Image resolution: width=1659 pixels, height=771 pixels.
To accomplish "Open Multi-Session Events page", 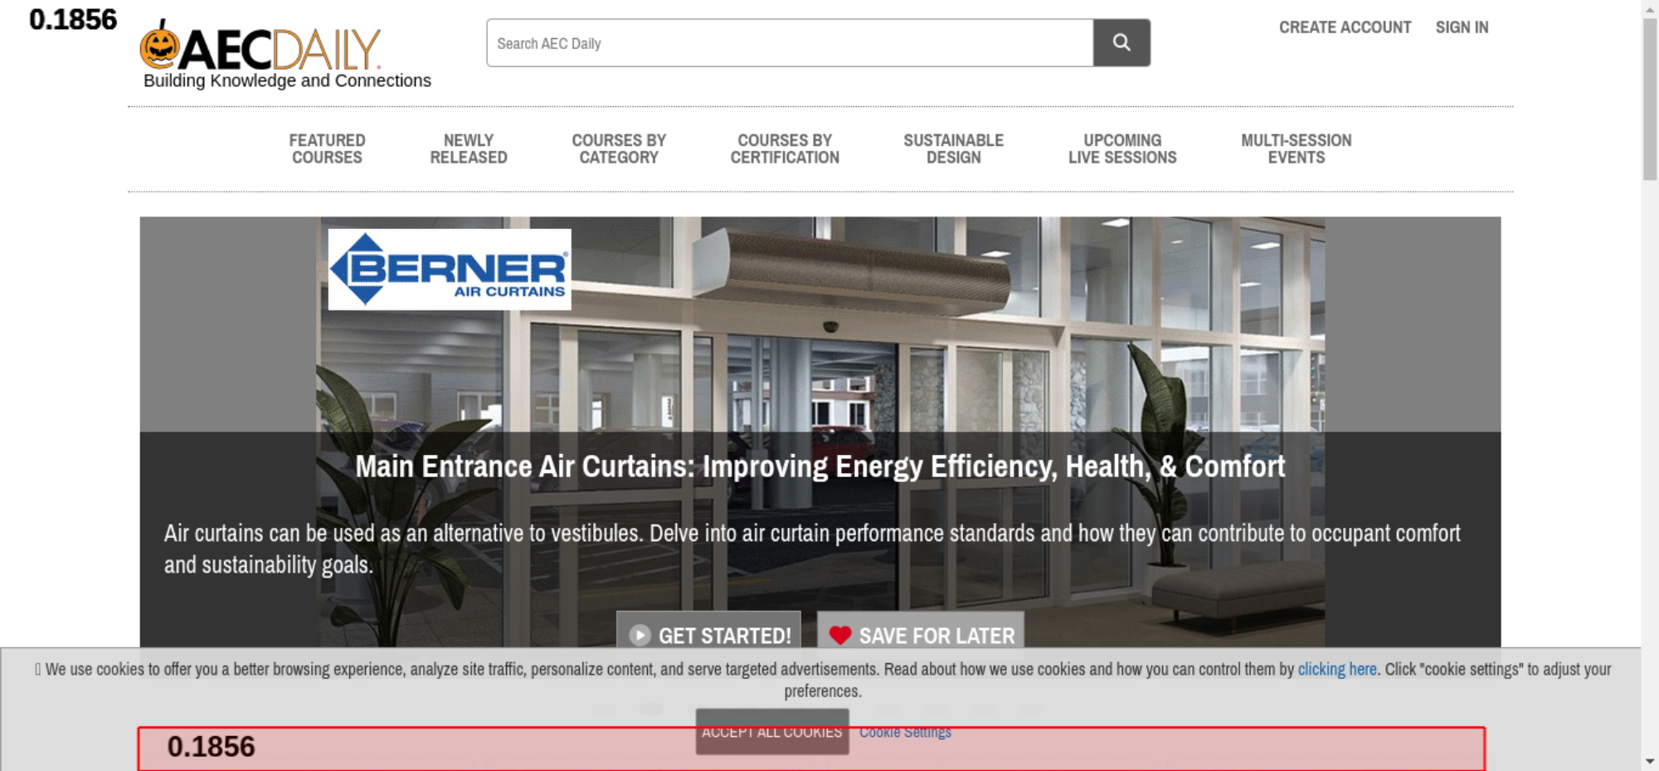I will tap(1296, 149).
